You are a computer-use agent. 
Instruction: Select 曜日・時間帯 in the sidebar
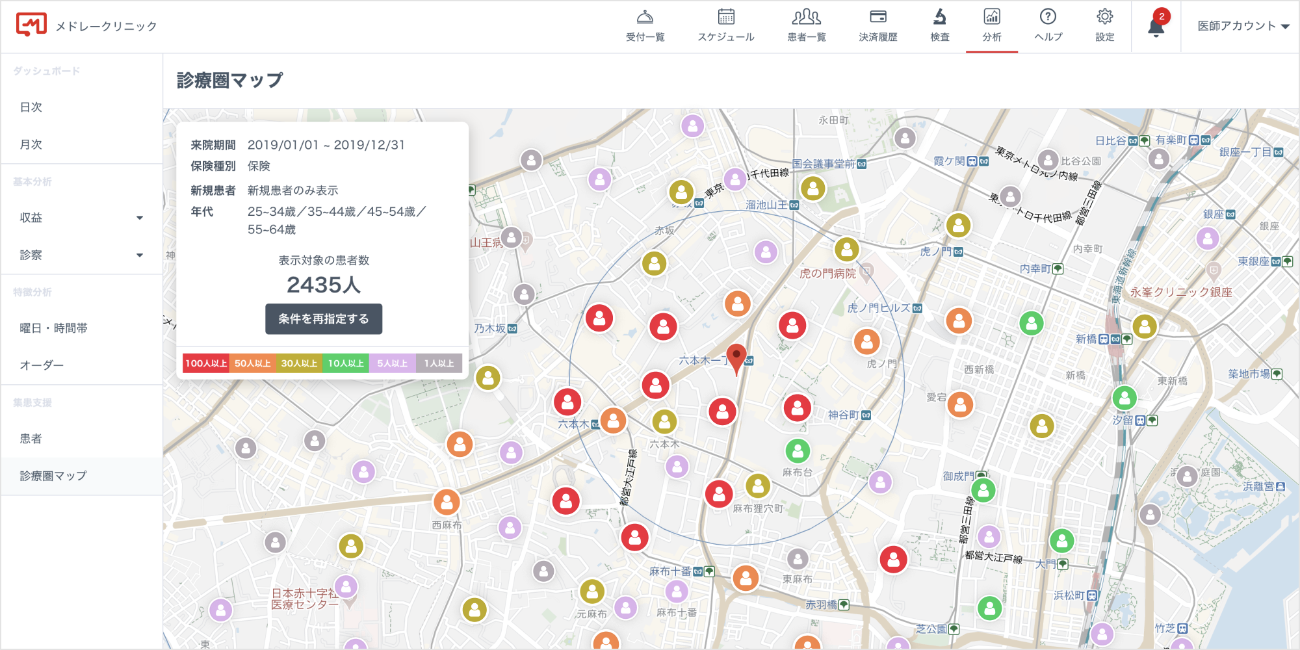[x=53, y=328]
